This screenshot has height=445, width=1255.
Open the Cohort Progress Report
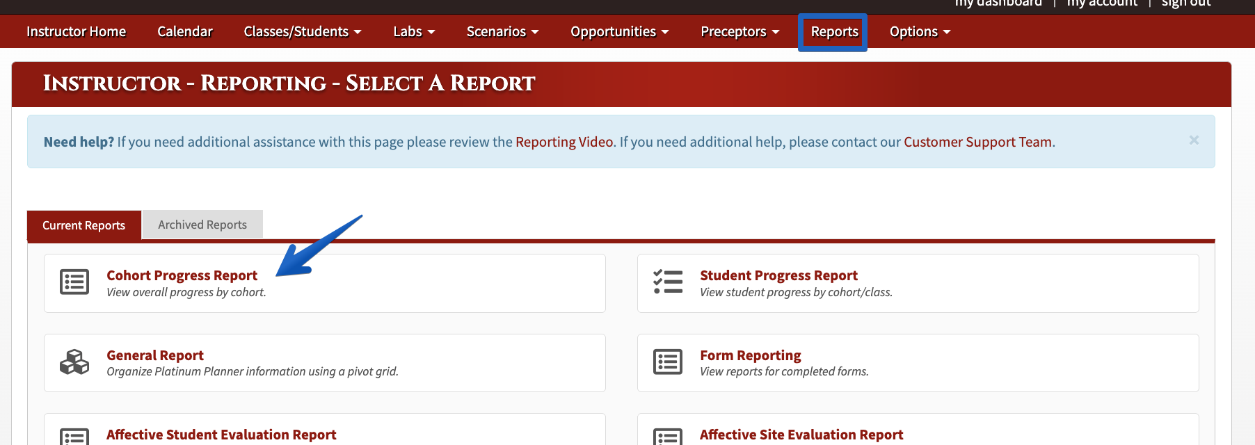coord(182,275)
